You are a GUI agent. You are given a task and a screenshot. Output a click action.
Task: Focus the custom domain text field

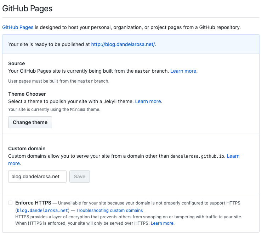click(37, 177)
